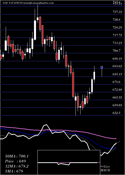Click the blue live price marker square
Viewport: 125px width, 175px height.
tap(102, 67)
